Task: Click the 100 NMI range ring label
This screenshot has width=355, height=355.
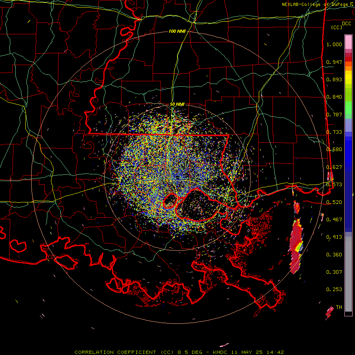Action: 177,31
